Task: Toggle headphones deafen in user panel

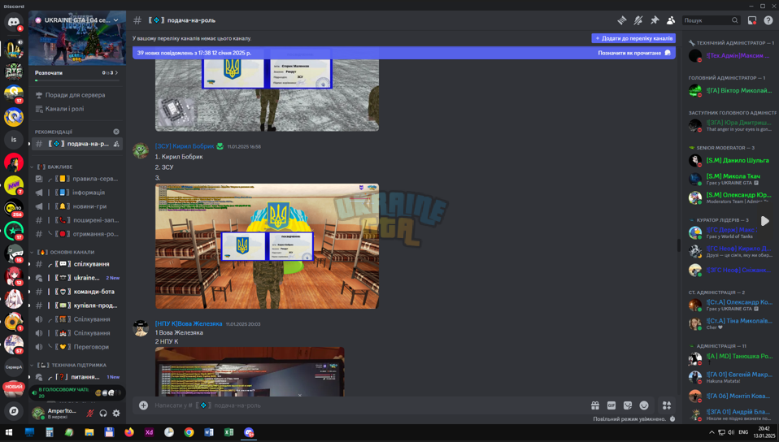Action: point(103,414)
